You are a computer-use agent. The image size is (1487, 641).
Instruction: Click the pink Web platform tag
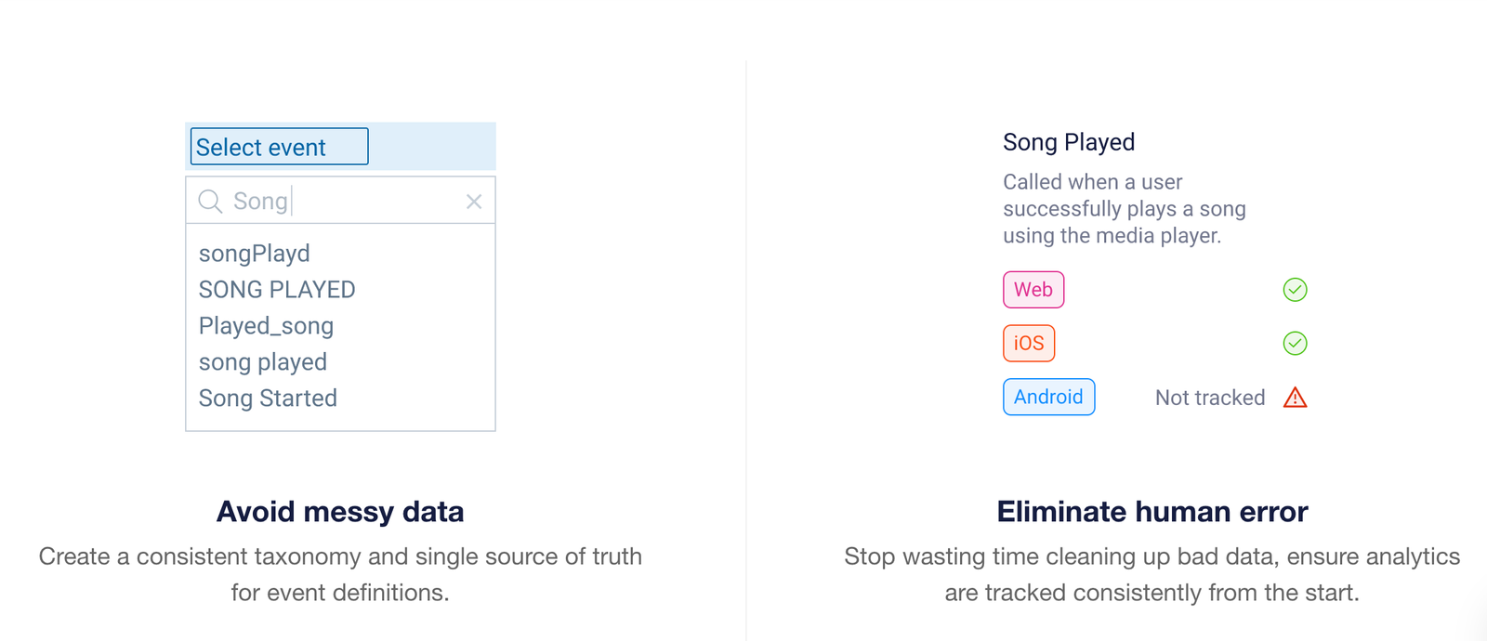(x=1033, y=290)
